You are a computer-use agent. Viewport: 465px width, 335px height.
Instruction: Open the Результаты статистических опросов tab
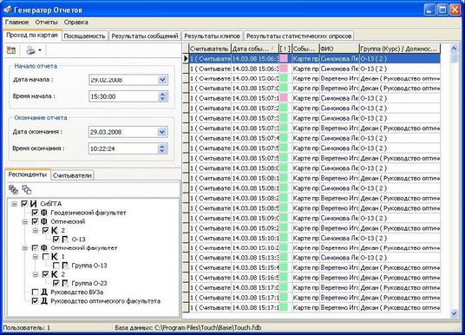coord(299,36)
